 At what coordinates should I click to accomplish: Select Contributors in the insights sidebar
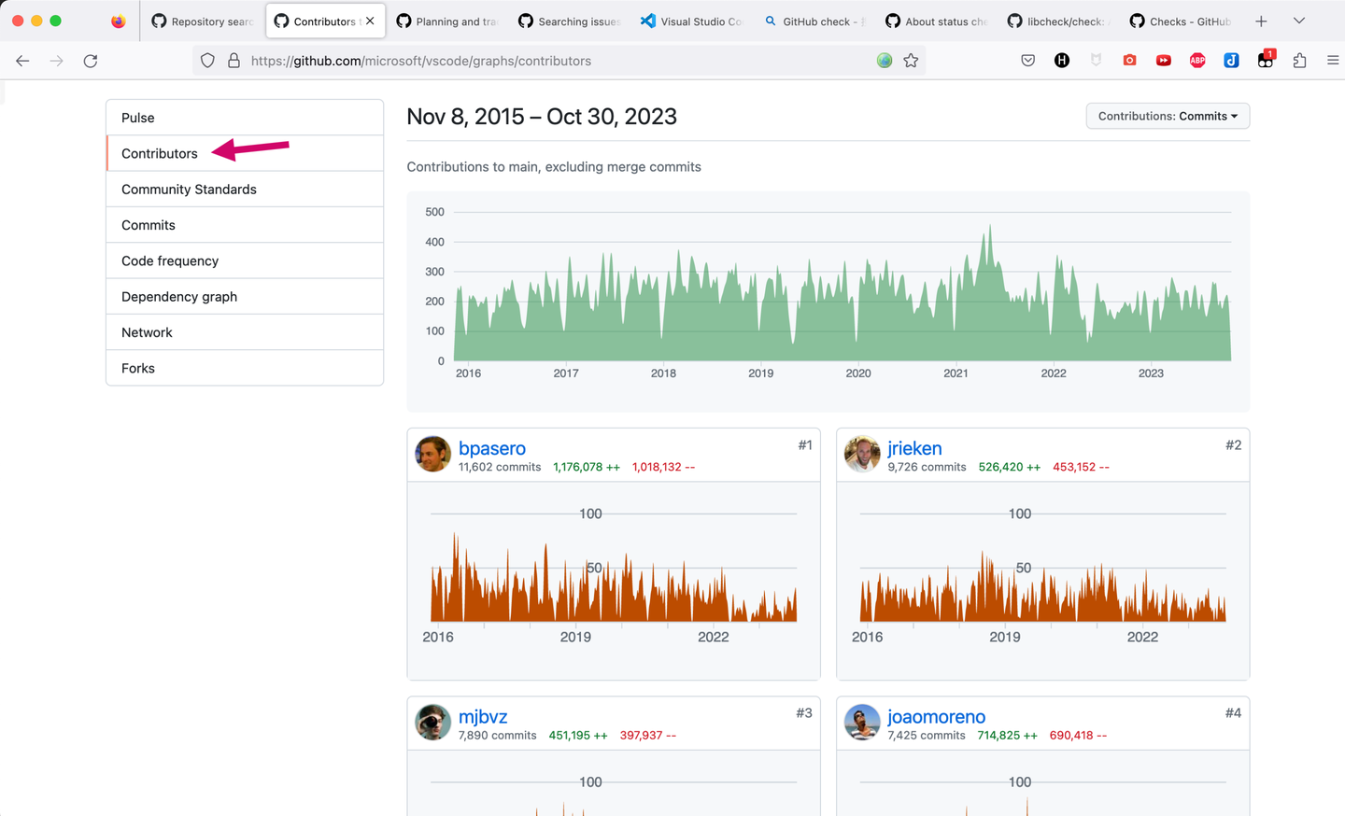[245, 153]
